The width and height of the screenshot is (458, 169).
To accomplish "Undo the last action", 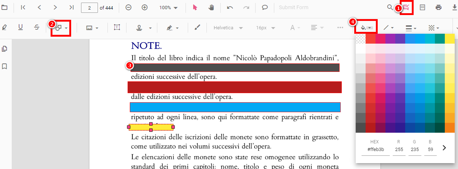I will (x=230, y=7).
